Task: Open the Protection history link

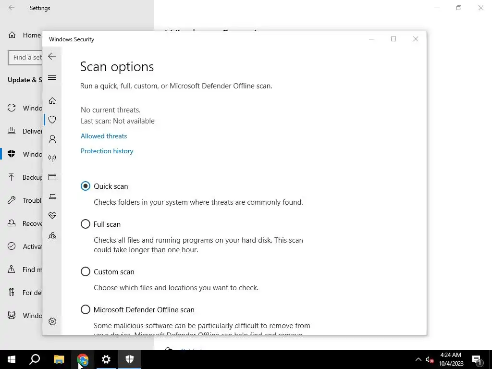Action: tap(107, 151)
